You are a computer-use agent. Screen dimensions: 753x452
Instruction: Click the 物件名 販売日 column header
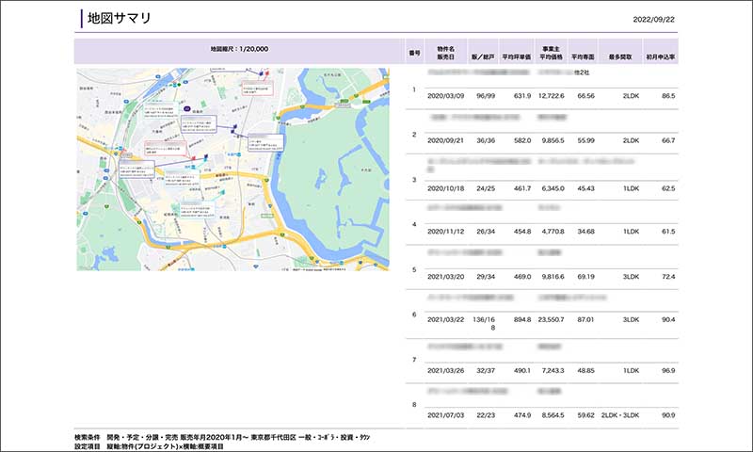coord(445,53)
